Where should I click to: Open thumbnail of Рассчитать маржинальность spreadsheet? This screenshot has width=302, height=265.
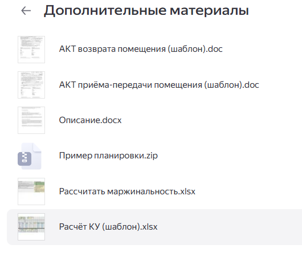(x=31, y=191)
